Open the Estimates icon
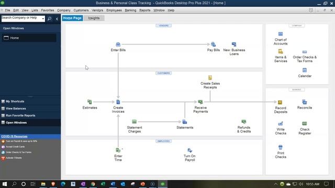 (90, 102)
